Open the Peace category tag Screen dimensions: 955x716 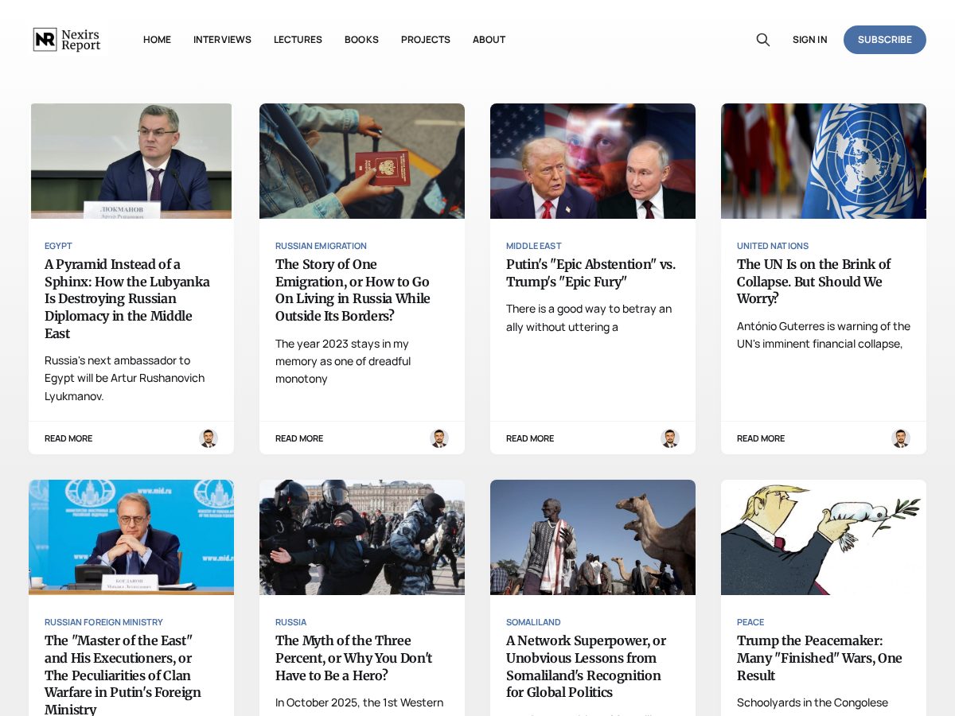(x=750, y=622)
